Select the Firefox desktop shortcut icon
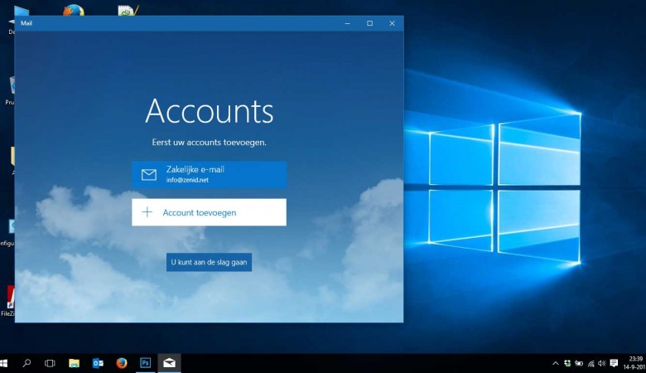The image size is (646, 373). pos(74,10)
